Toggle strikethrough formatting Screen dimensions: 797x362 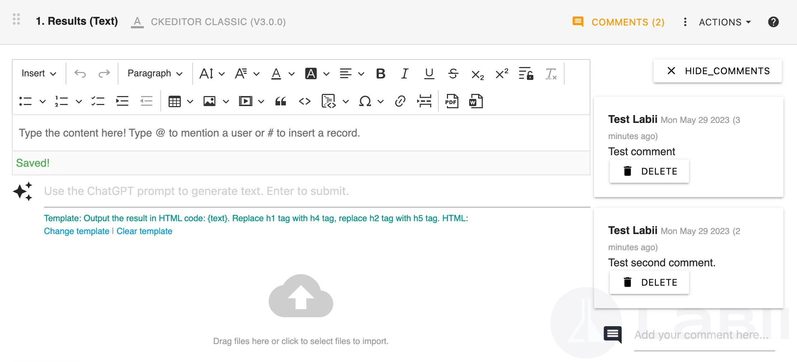(453, 74)
